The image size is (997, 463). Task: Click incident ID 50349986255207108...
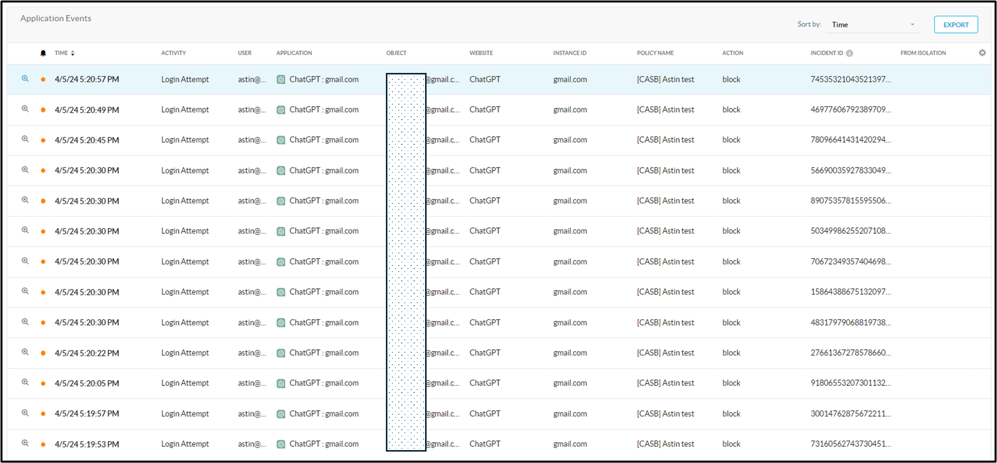click(x=851, y=231)
